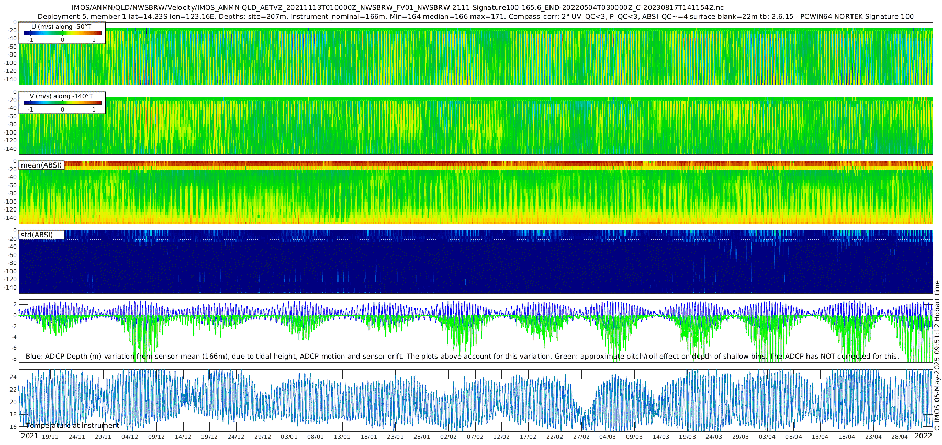
Task: Click the 02/02 date tick label
Action: click(448, 437)
